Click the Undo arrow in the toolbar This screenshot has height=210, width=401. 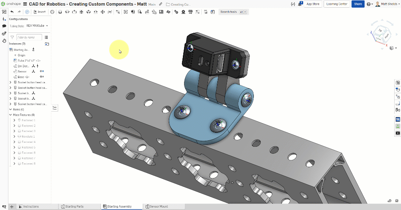[x=12, y=12]
